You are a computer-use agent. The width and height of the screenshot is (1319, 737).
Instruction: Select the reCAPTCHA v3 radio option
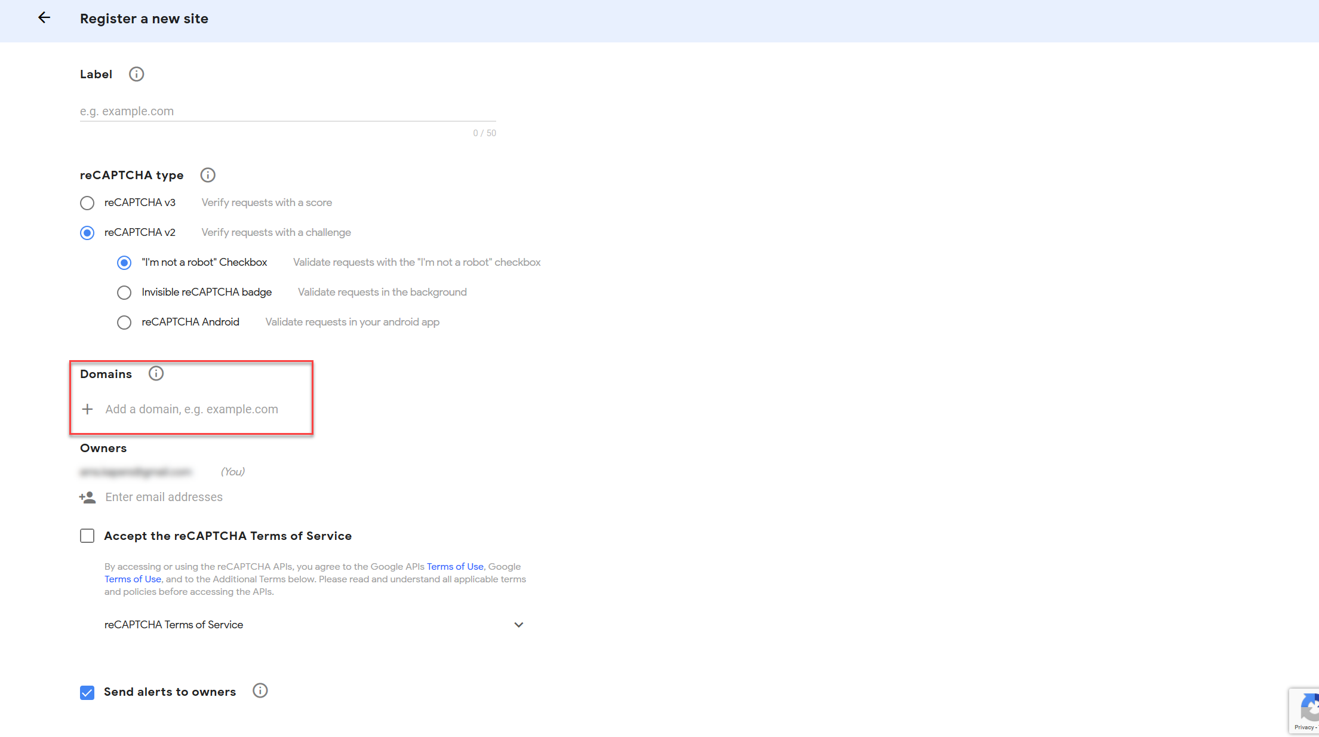coord(87,203)
